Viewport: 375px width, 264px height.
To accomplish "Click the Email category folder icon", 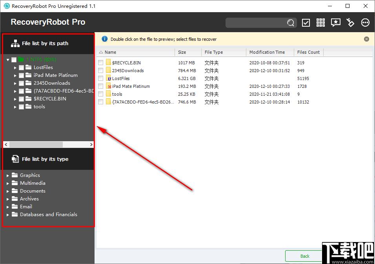I will [15, 207].
